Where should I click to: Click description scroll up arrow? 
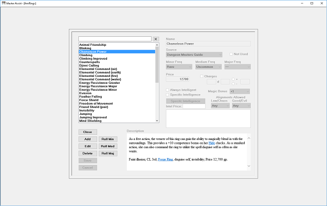[x=249, y=138]
